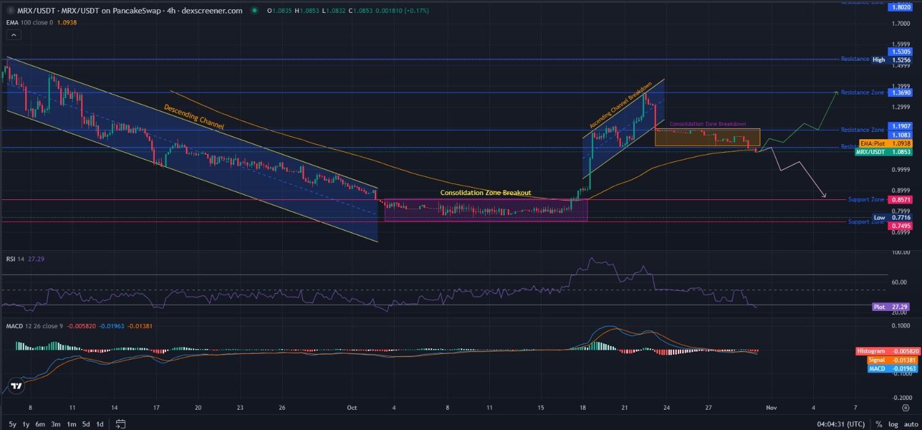Click the 0.8571 support zone price label

coord(900,199)
